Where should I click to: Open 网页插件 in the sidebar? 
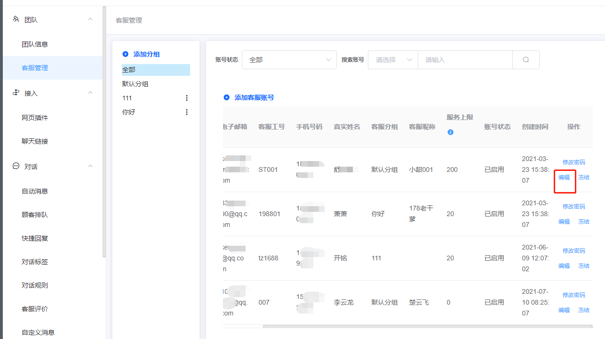35,118
